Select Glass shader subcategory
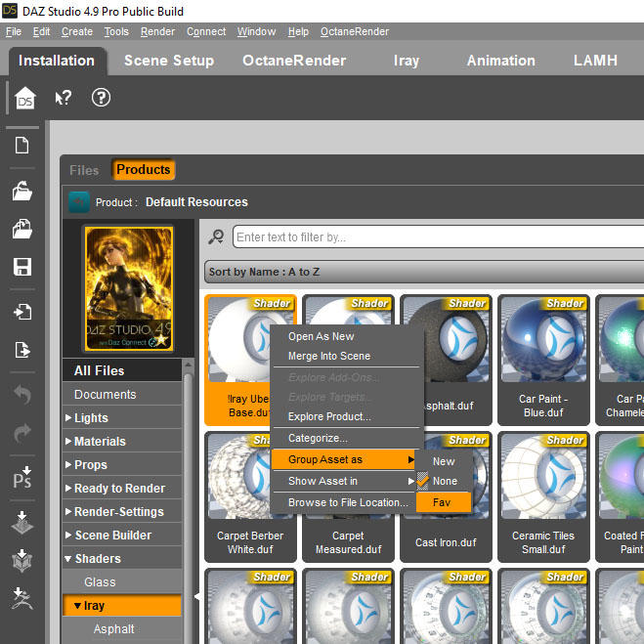 coord(122,582)
